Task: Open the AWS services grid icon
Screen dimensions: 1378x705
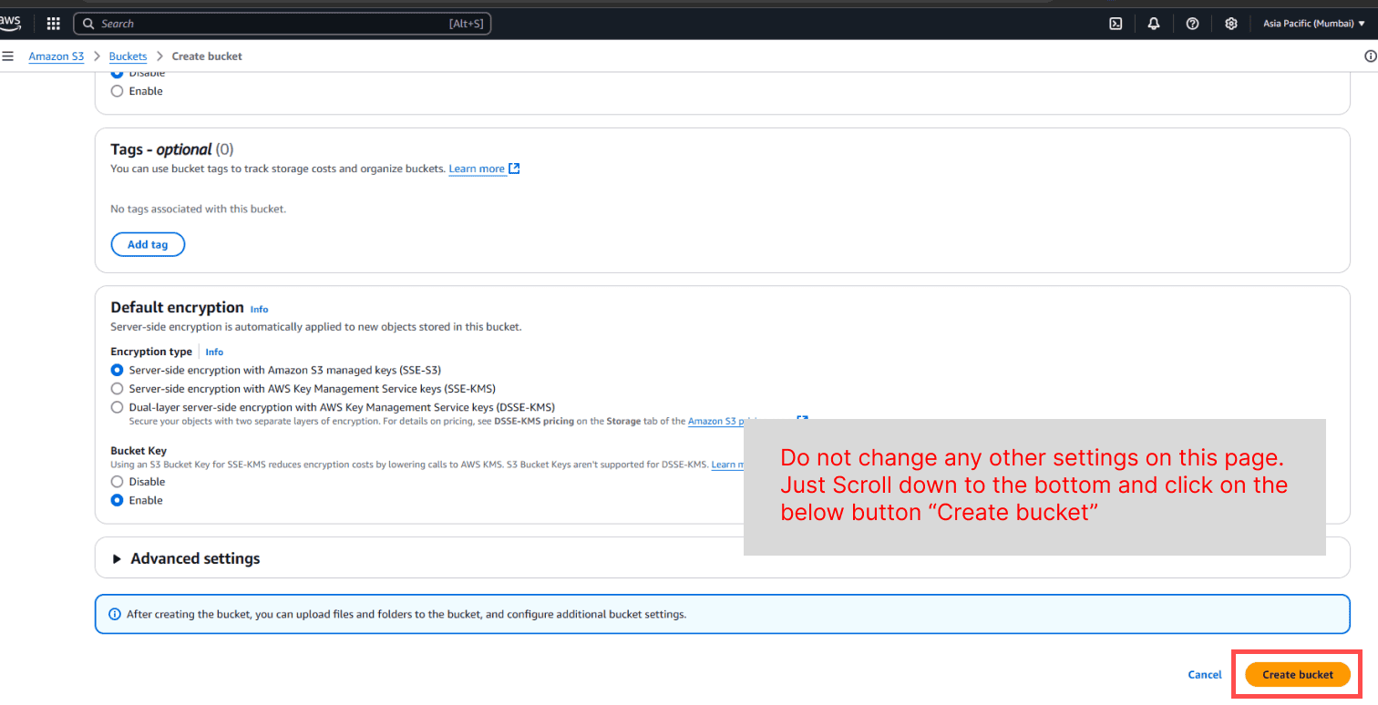Action: (53, 23)
